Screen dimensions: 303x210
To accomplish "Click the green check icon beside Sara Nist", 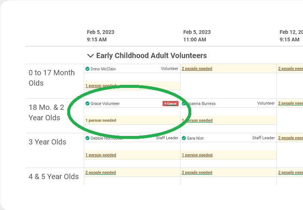I will point(184,138).
